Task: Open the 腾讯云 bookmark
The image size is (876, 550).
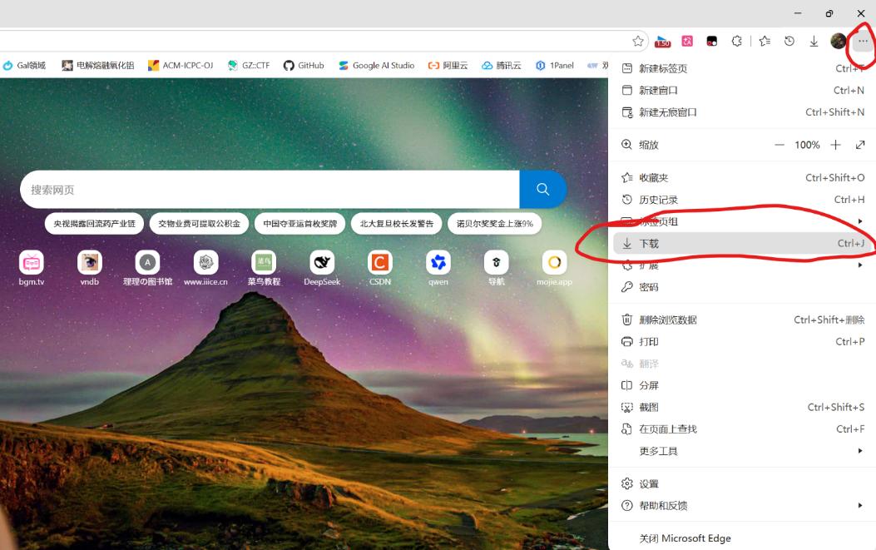Action: coord(501,66)
